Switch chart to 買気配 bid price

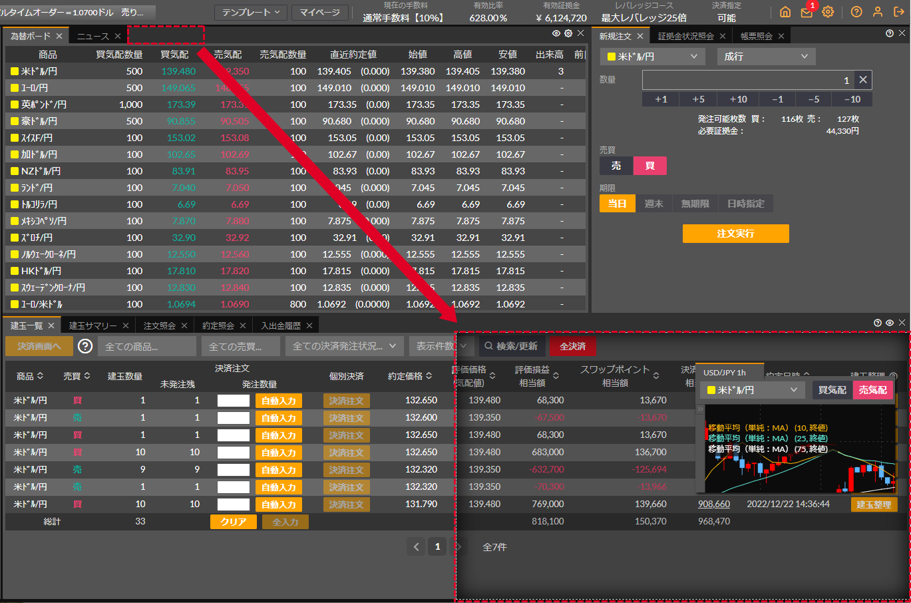pyautogui.click(x=832, y=390)
